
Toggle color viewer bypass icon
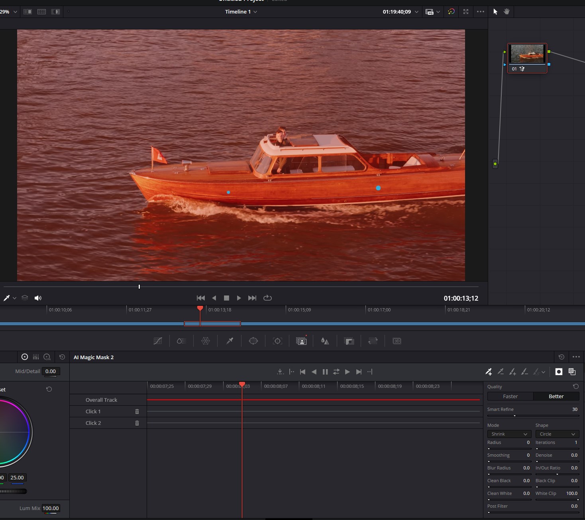(451, 12)
